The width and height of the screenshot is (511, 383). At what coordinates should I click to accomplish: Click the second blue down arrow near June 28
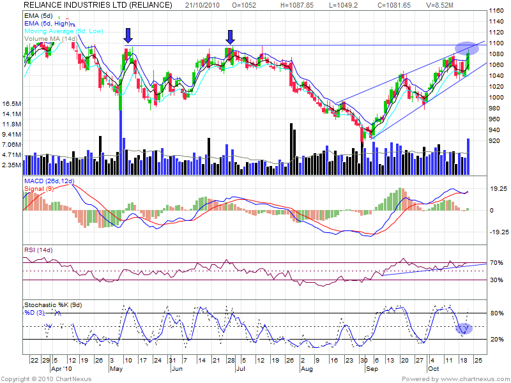click(x=230, y=35)
